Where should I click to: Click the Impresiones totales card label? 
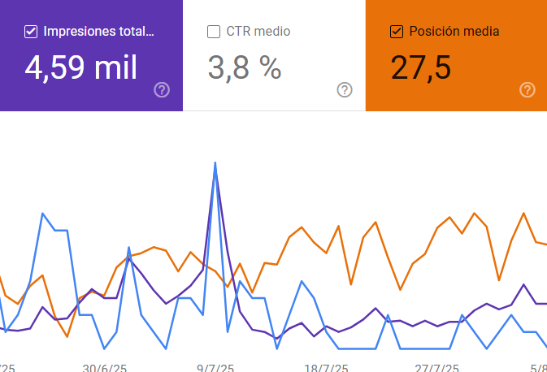(x=98, y=32)
